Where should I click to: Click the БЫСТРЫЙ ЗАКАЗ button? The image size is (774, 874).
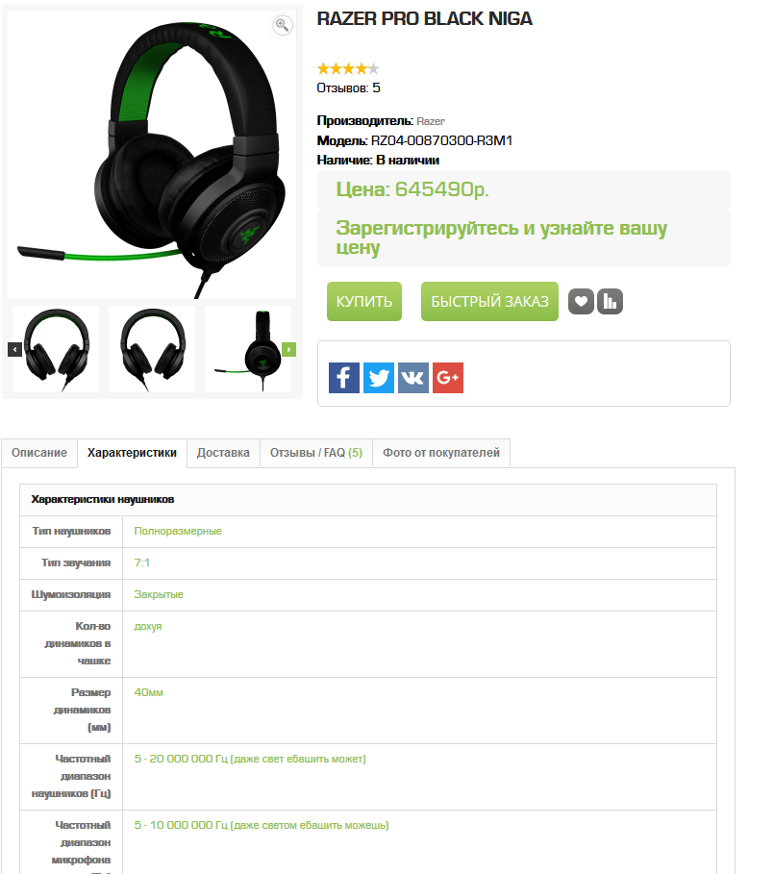click(489, 302)
